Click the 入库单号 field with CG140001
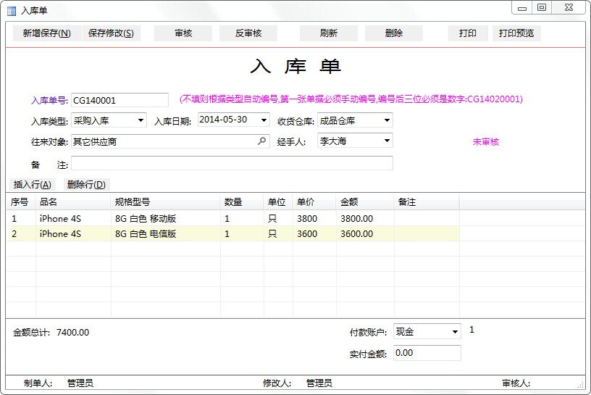 [x=120, y=100]
